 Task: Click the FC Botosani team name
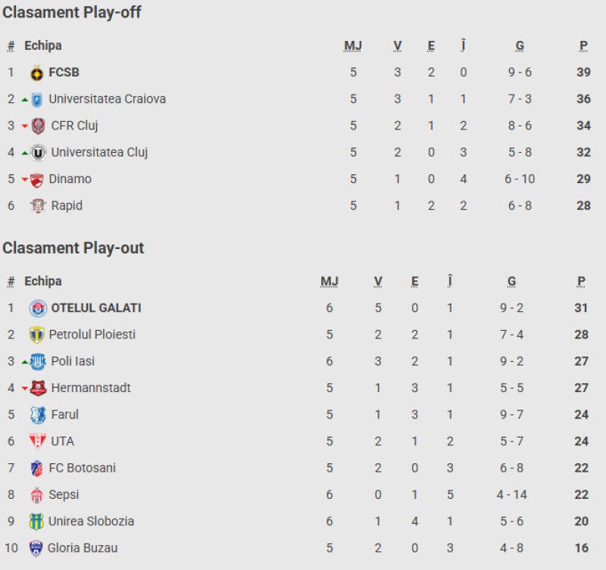tap(83, 468)
